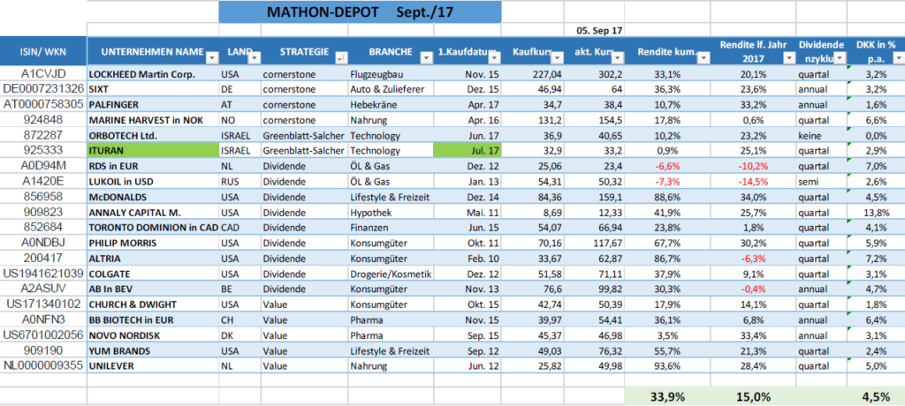Open the Dividendenzyklus column filter dropdown
The width and height of the screenshot is (905, 406).
coord(840,57)
